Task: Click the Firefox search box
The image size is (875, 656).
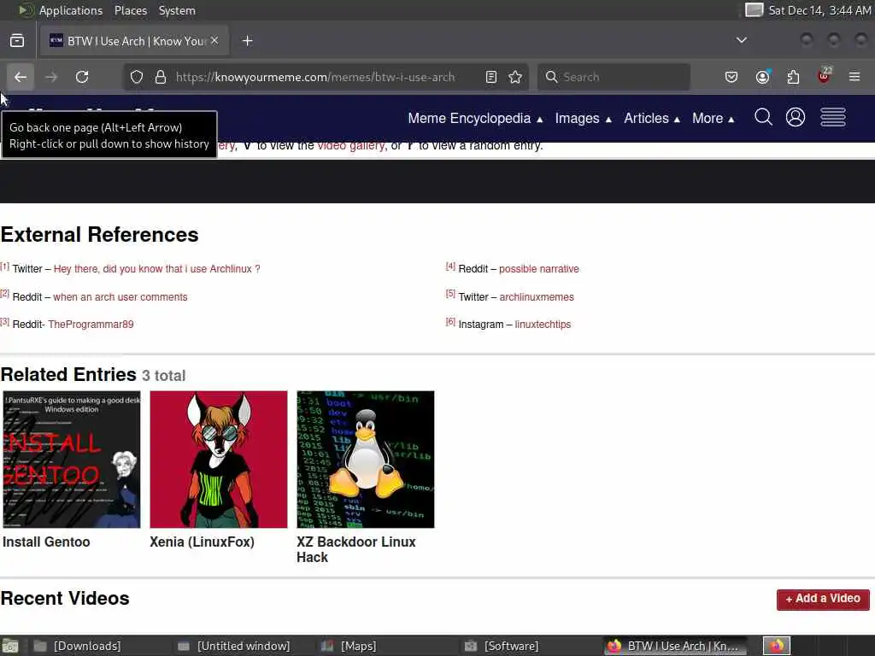Action: 614,77
